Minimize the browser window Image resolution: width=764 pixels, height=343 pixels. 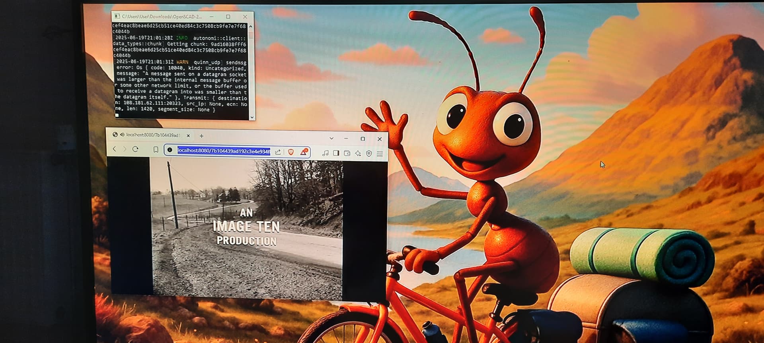click(x=346, y=139)
